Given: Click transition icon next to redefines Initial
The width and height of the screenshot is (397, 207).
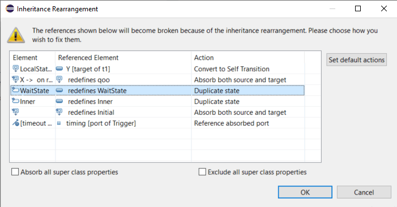Looking at the screenshot, I should (59, 112).
